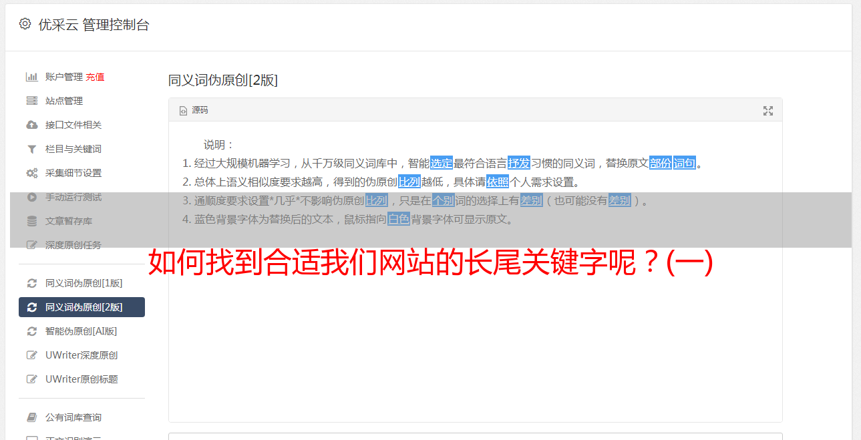861x440 pixels.
Task: Click highlighted word 抒发 in the text
Action: (x=519, y=163)
